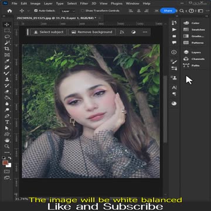Open the Window menu
This screenshot has height=211, width=211.
132,4
